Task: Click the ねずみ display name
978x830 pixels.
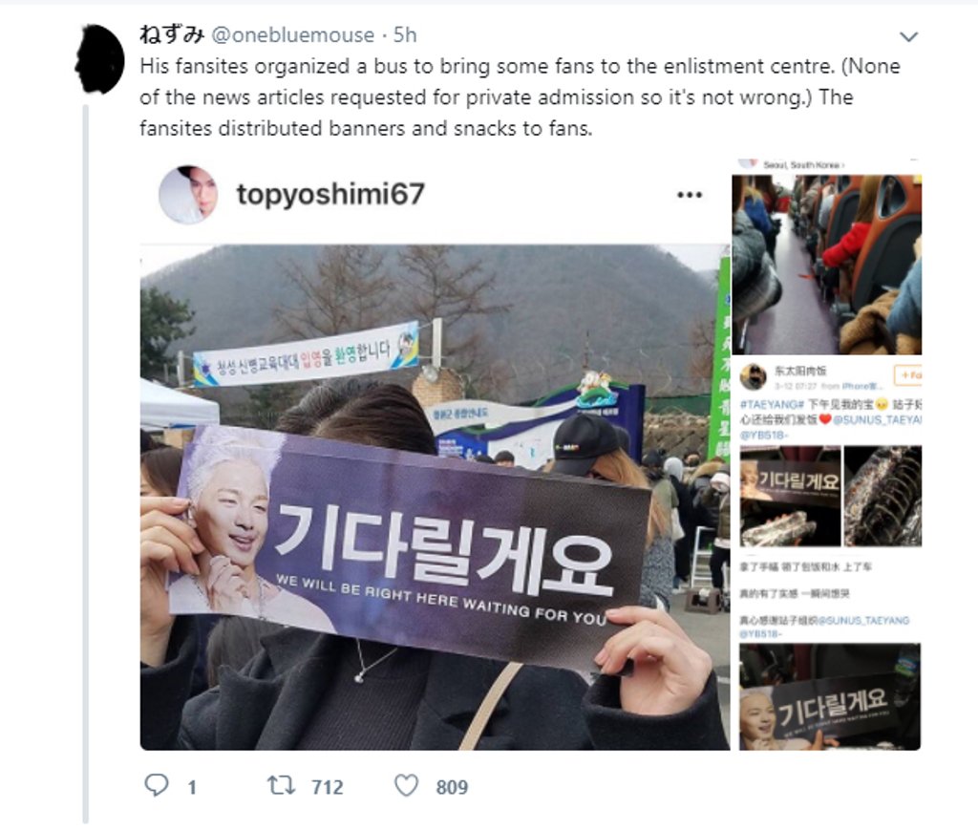Action: click(x=172, y=34)
